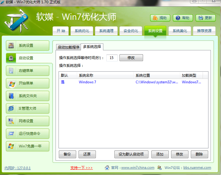This screenshot has height=175, width=221.
Task: Select the 多系统选择 sub-tab
Action: coord(92,47)
